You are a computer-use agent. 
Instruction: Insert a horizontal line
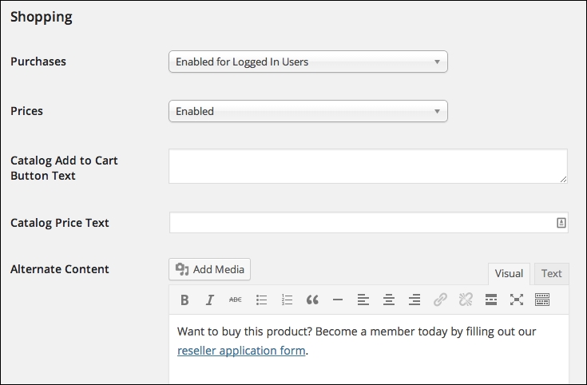coord(338,300)
